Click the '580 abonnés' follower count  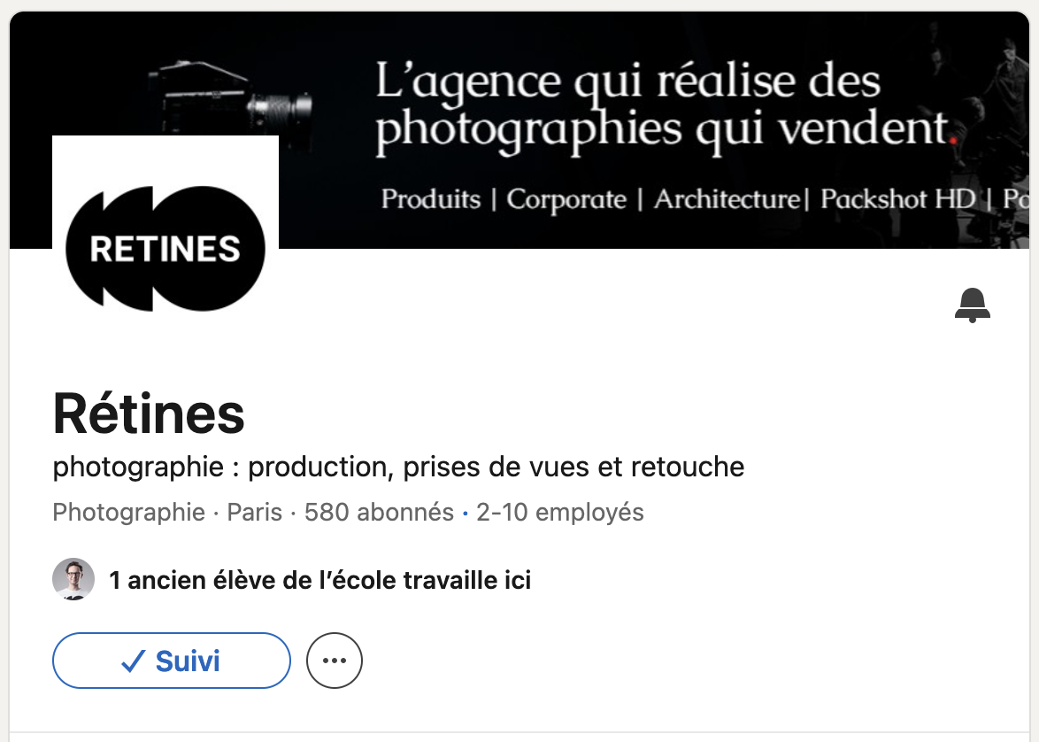pyautogui.click(x=379, y=512)
